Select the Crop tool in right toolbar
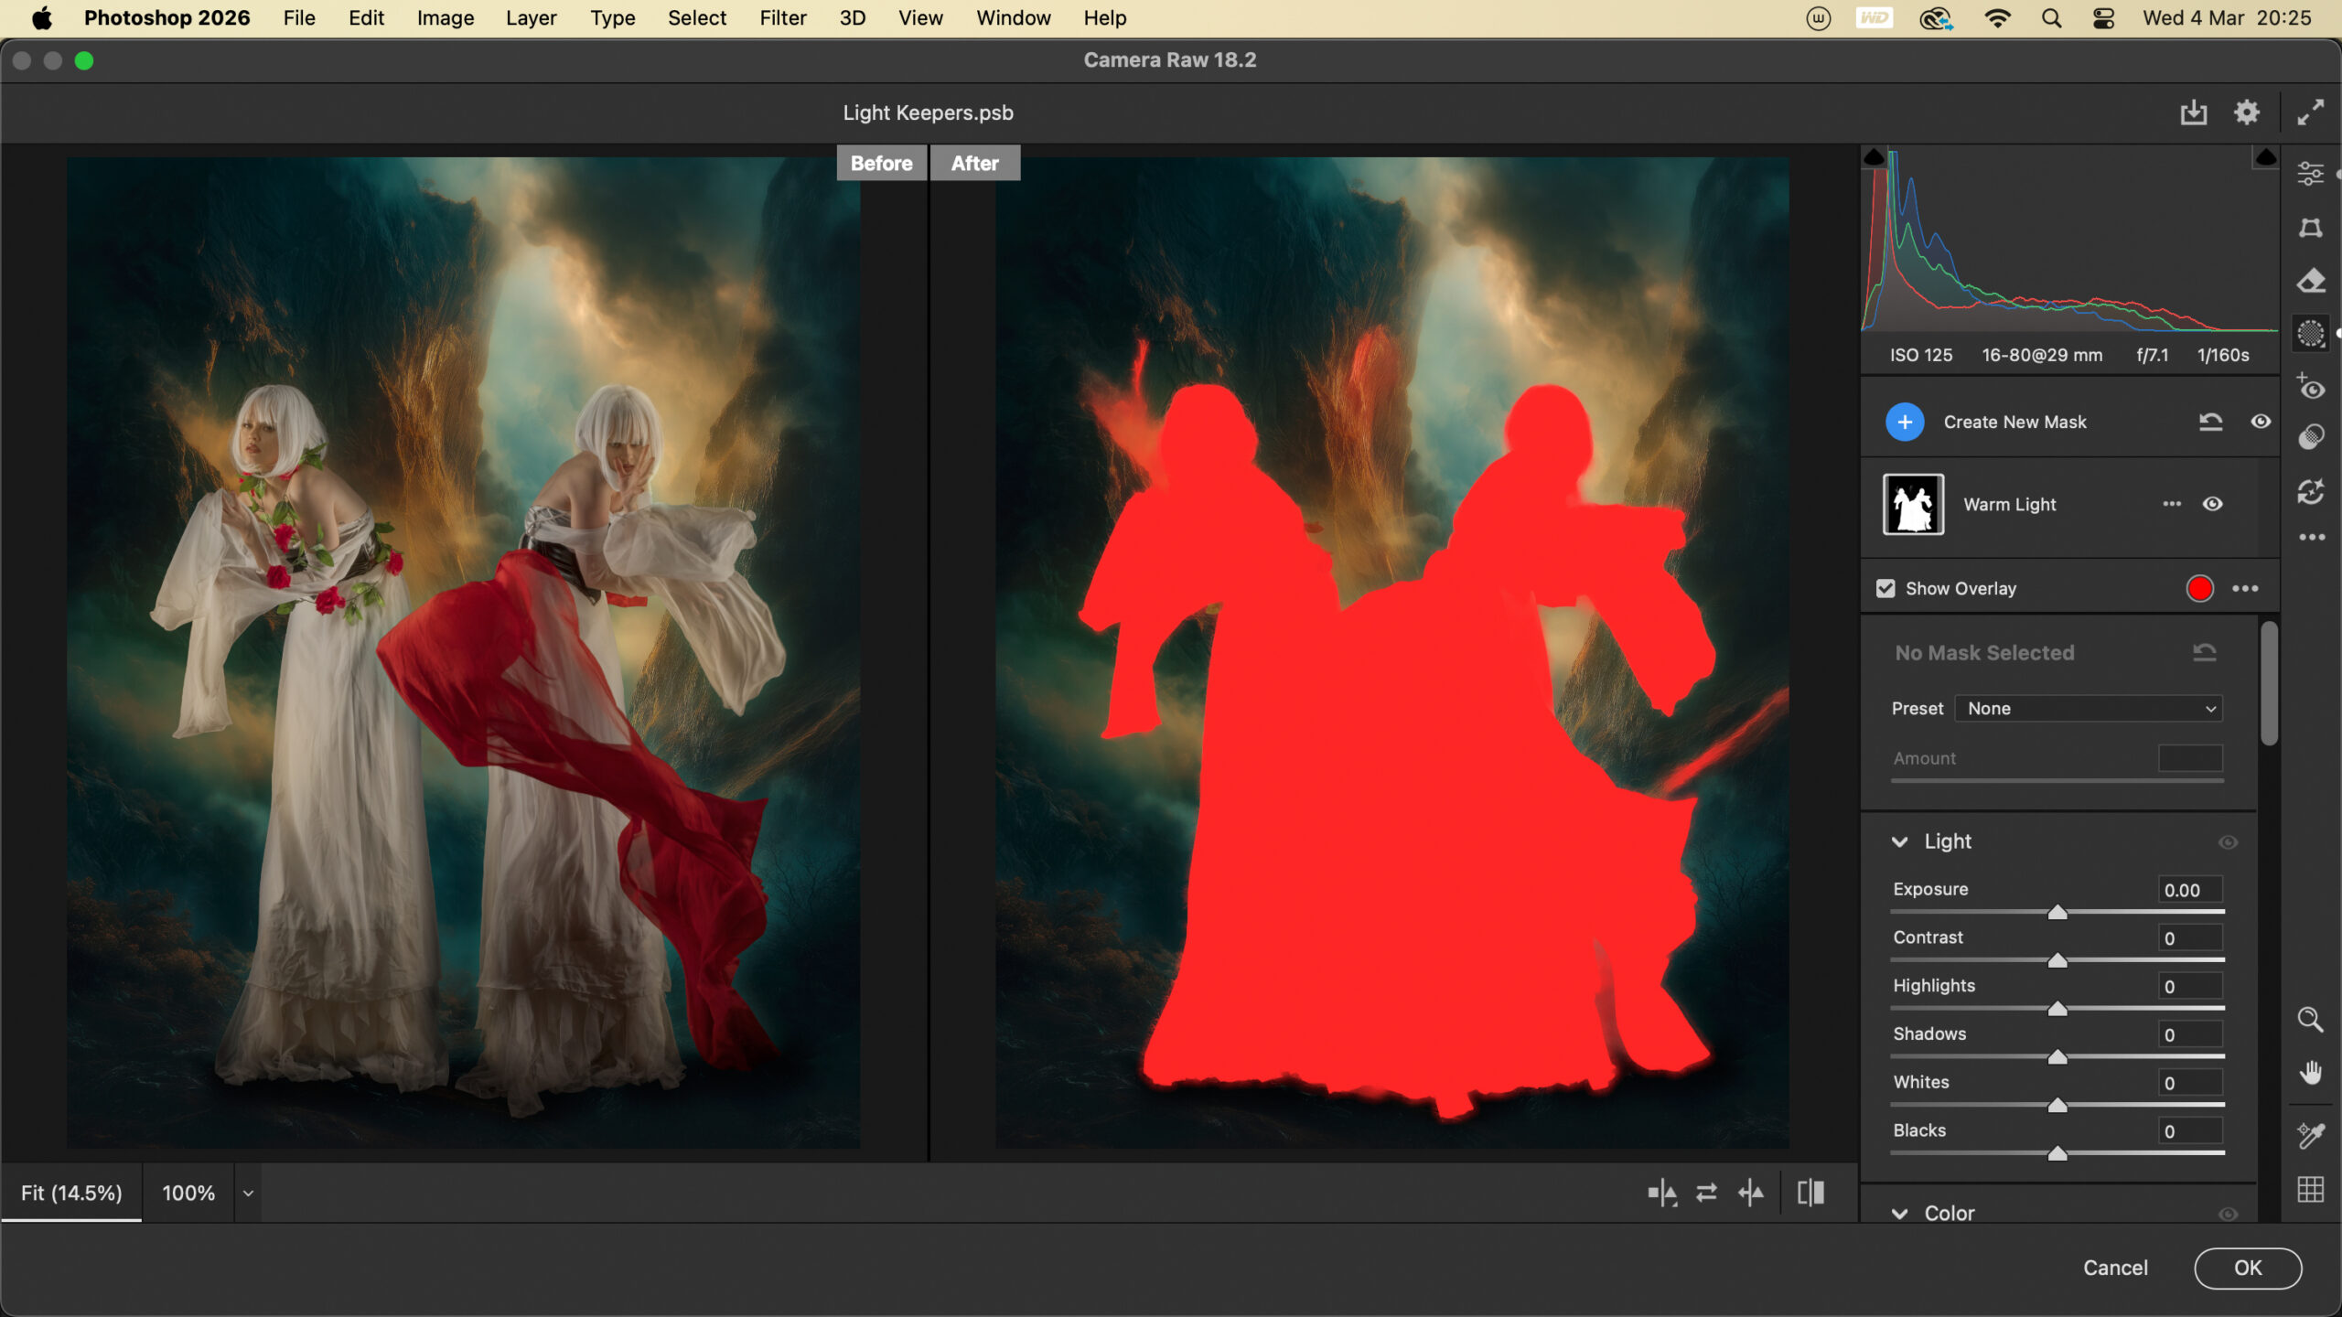Image resolution: width=2342 pixels, height=1317 pixels. click(2311, 228)
